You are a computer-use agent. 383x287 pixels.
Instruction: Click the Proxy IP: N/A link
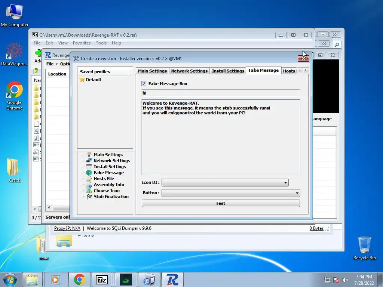click(x=67, y=228)
